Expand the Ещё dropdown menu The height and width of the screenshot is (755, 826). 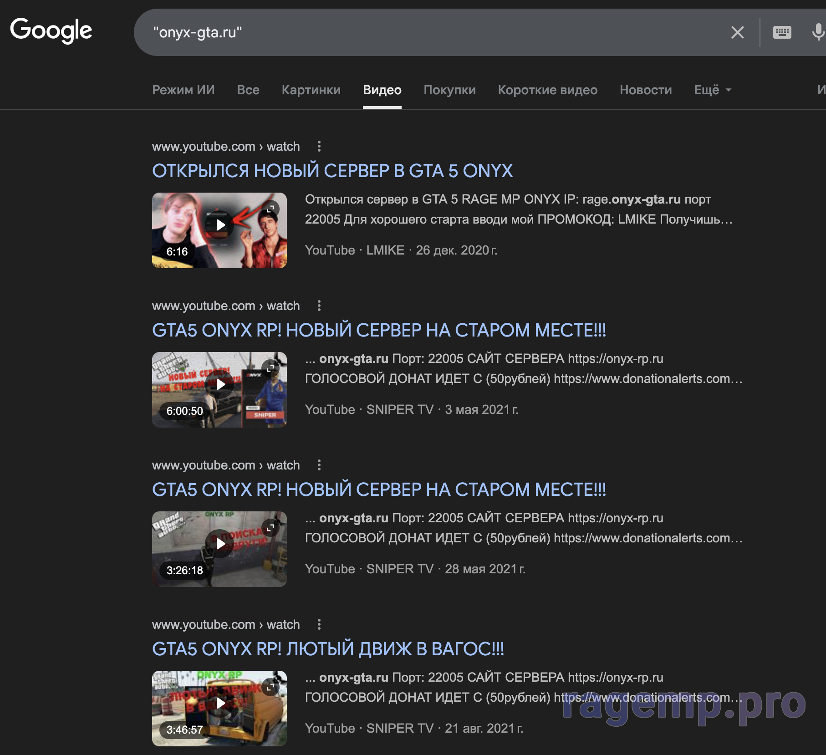pos(712,90)
